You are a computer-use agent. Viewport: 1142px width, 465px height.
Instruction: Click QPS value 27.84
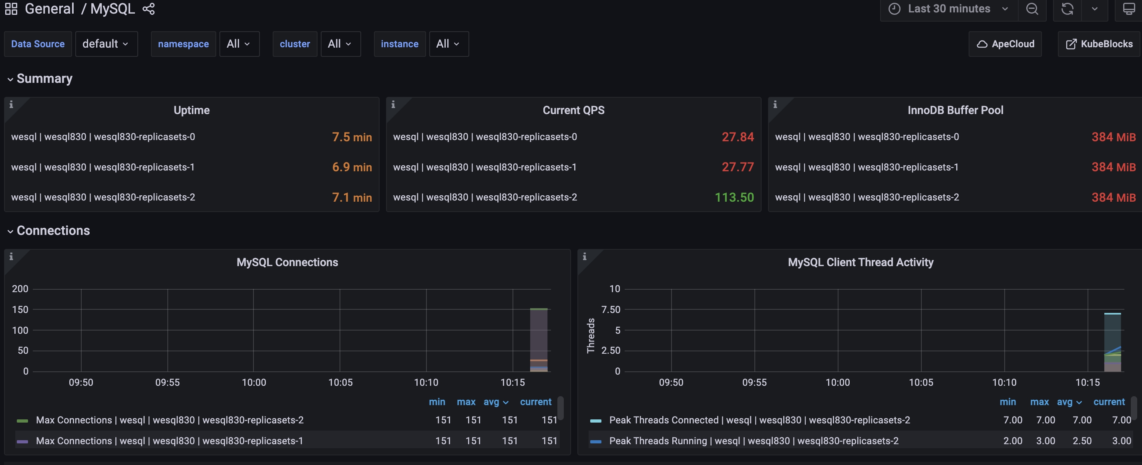[738, 137]
